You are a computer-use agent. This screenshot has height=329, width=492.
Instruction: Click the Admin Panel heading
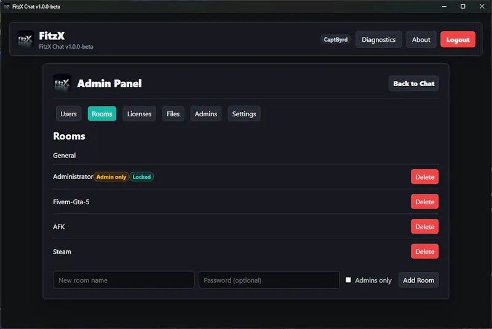(x=109, y=84)
